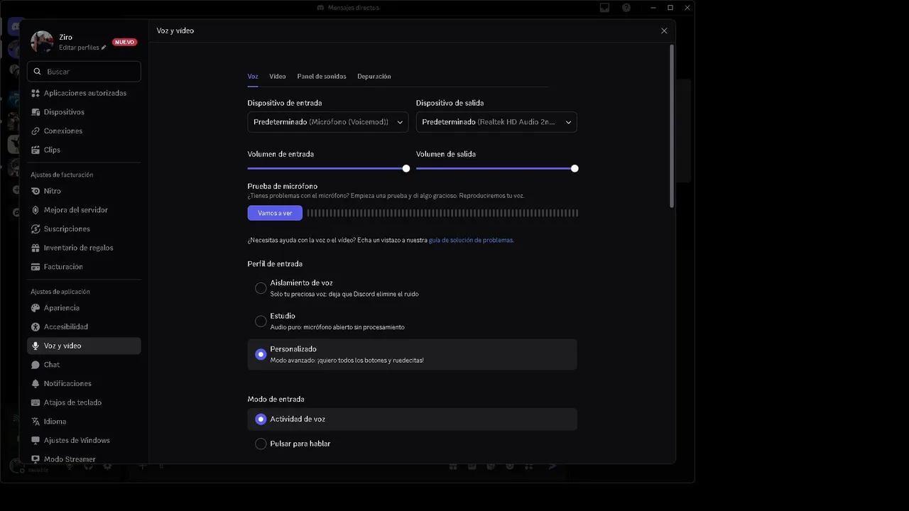Viewport: 909px width, 511px height.
Task: Adjust the Volumen de entrada slider handle
Action: coord(406,168)
